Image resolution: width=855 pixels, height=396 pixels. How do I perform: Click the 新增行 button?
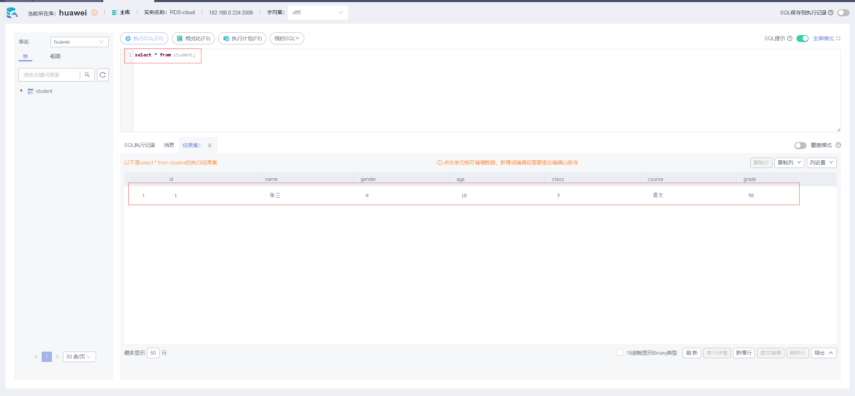click(x=743, y=353)
